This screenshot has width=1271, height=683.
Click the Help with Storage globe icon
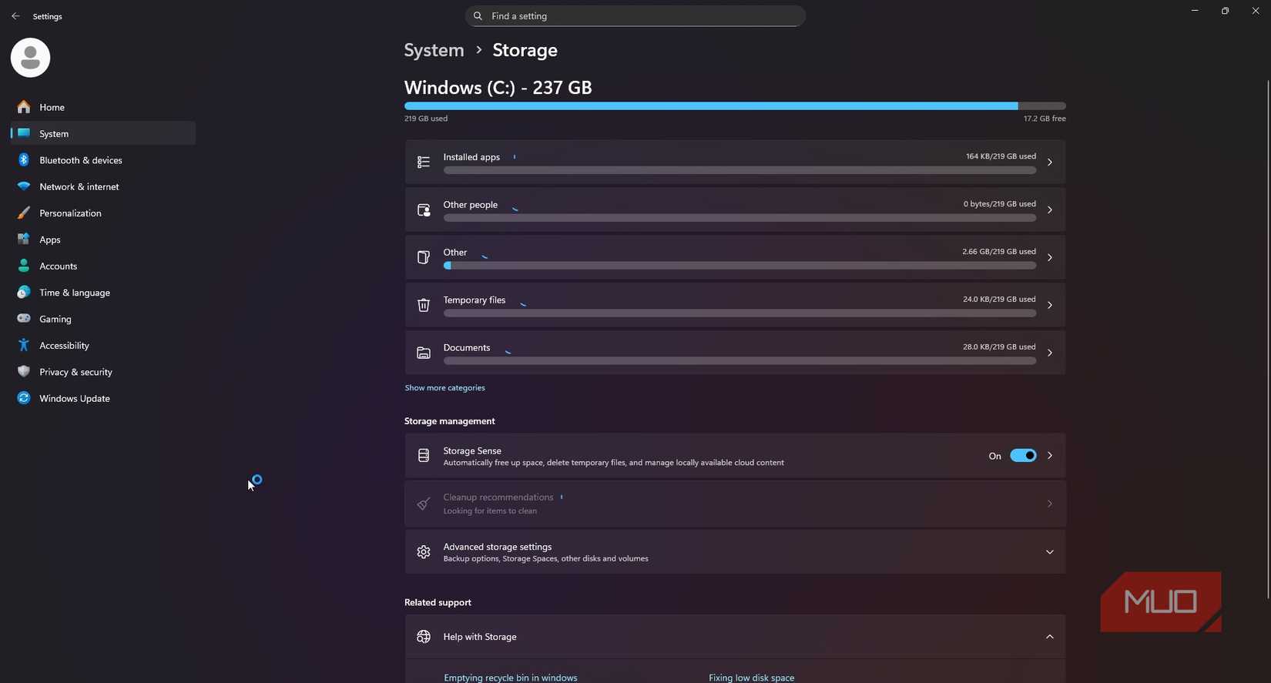[x=424, y=637]
